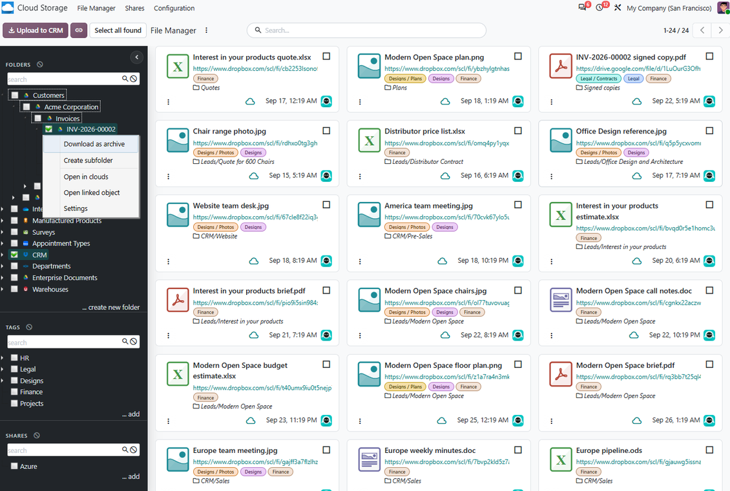
Task: Click the Upload to CRM button
Action: pos(36,30)
